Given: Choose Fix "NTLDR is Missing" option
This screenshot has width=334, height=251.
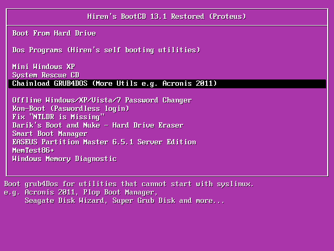Looking at the screenshot, I should pyautogui.click(x=58, y=117).
